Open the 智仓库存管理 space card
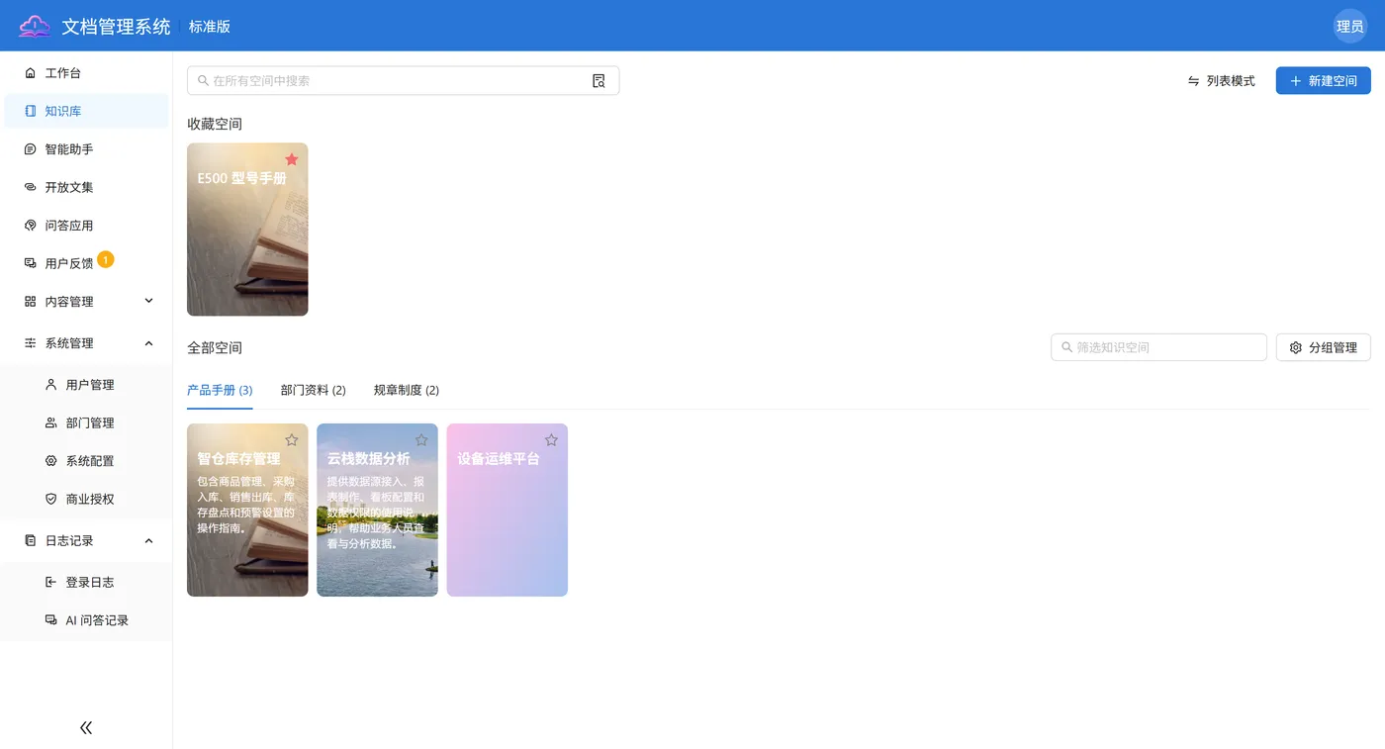 tap(247, 511)
